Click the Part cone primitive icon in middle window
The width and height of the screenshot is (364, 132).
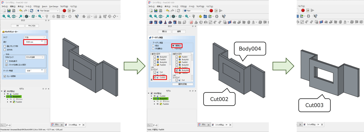pyautogui.click(x=165, y=22)
